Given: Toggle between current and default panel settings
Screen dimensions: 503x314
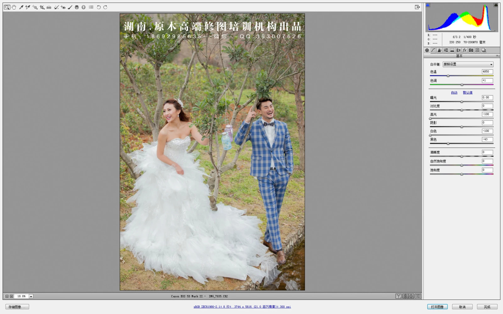Looking at the screenshot, I should coord(418,296).
